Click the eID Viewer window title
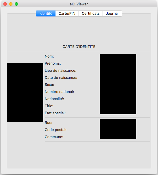Viewport: 158px width, 175px height. tap(79, 4)
